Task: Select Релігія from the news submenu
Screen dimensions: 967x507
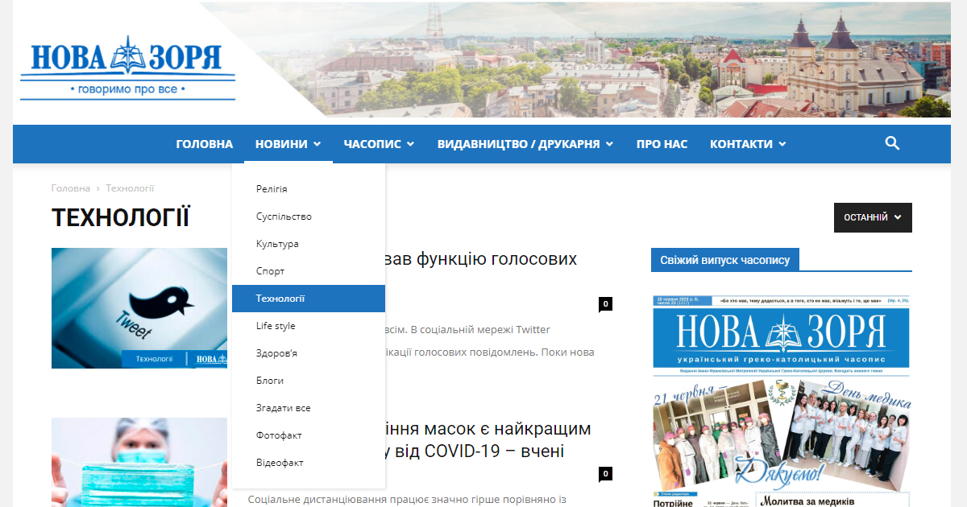Action: point(272,189)
